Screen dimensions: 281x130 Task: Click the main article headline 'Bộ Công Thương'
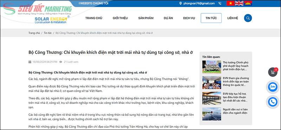(111, 52)
